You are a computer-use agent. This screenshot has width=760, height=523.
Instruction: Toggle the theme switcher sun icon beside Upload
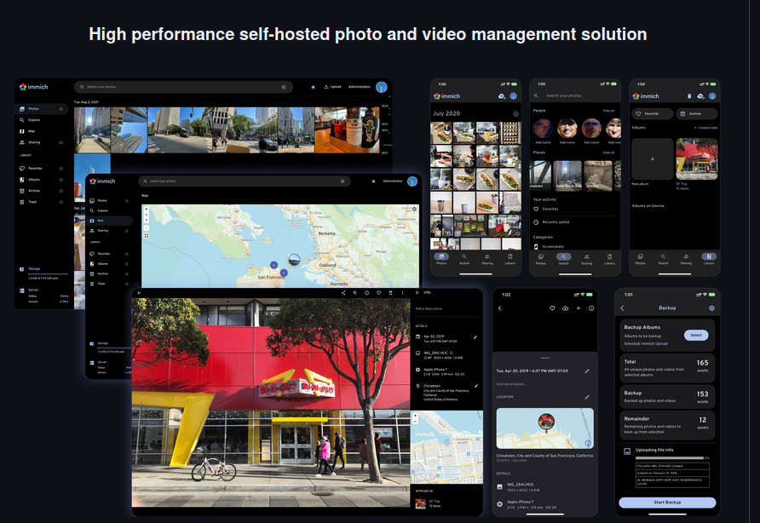click(x=313, y=87)
